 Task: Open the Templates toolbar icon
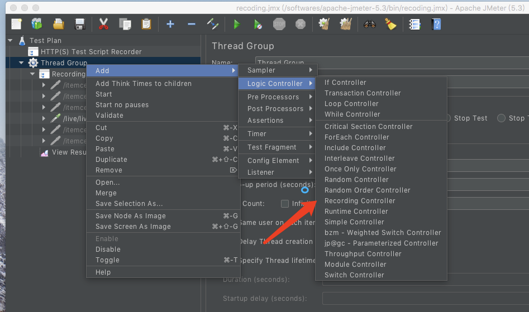click(x=37, y=24)
